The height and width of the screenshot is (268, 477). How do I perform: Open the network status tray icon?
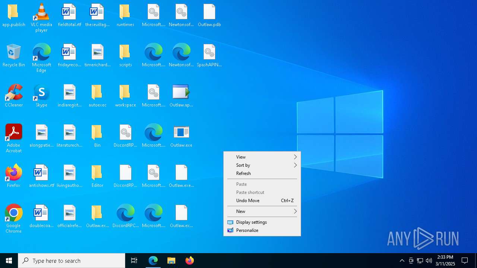tap(420, 261)
